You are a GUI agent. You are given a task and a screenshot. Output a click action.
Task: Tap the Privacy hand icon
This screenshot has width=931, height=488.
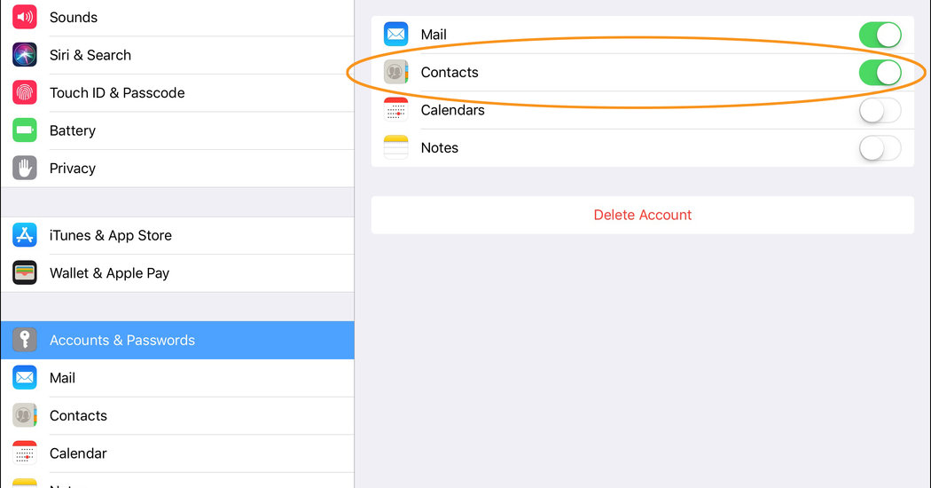[x=24, y=169]
